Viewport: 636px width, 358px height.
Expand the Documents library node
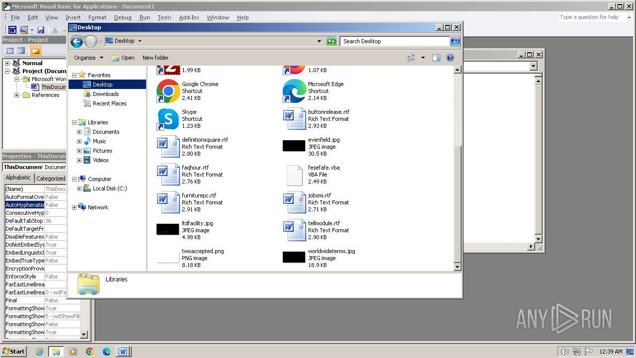[x=79, y=132]
